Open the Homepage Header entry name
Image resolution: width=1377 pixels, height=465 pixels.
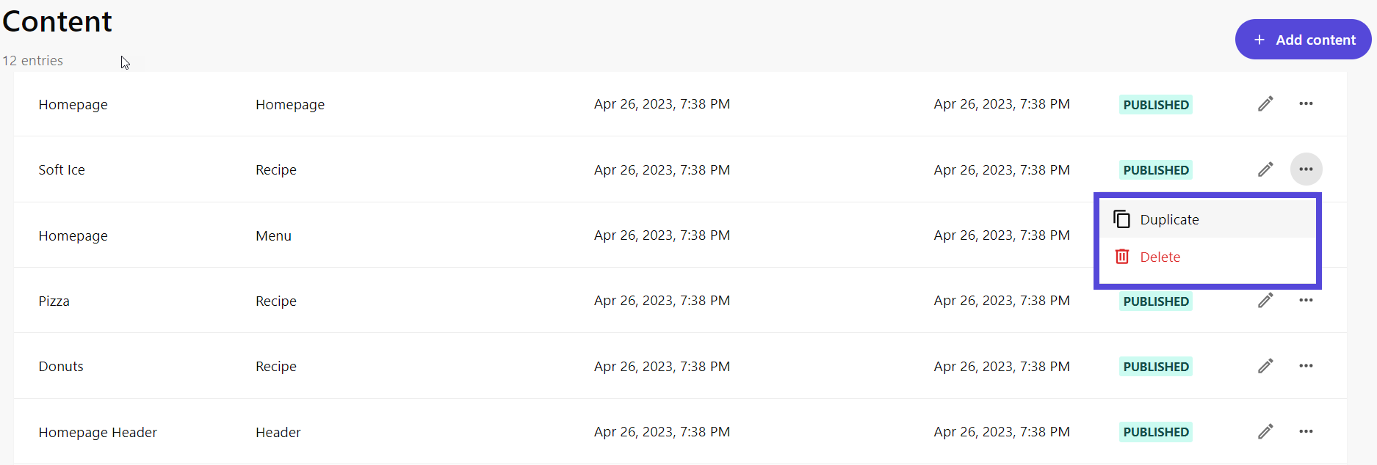(x=98, y=433)
